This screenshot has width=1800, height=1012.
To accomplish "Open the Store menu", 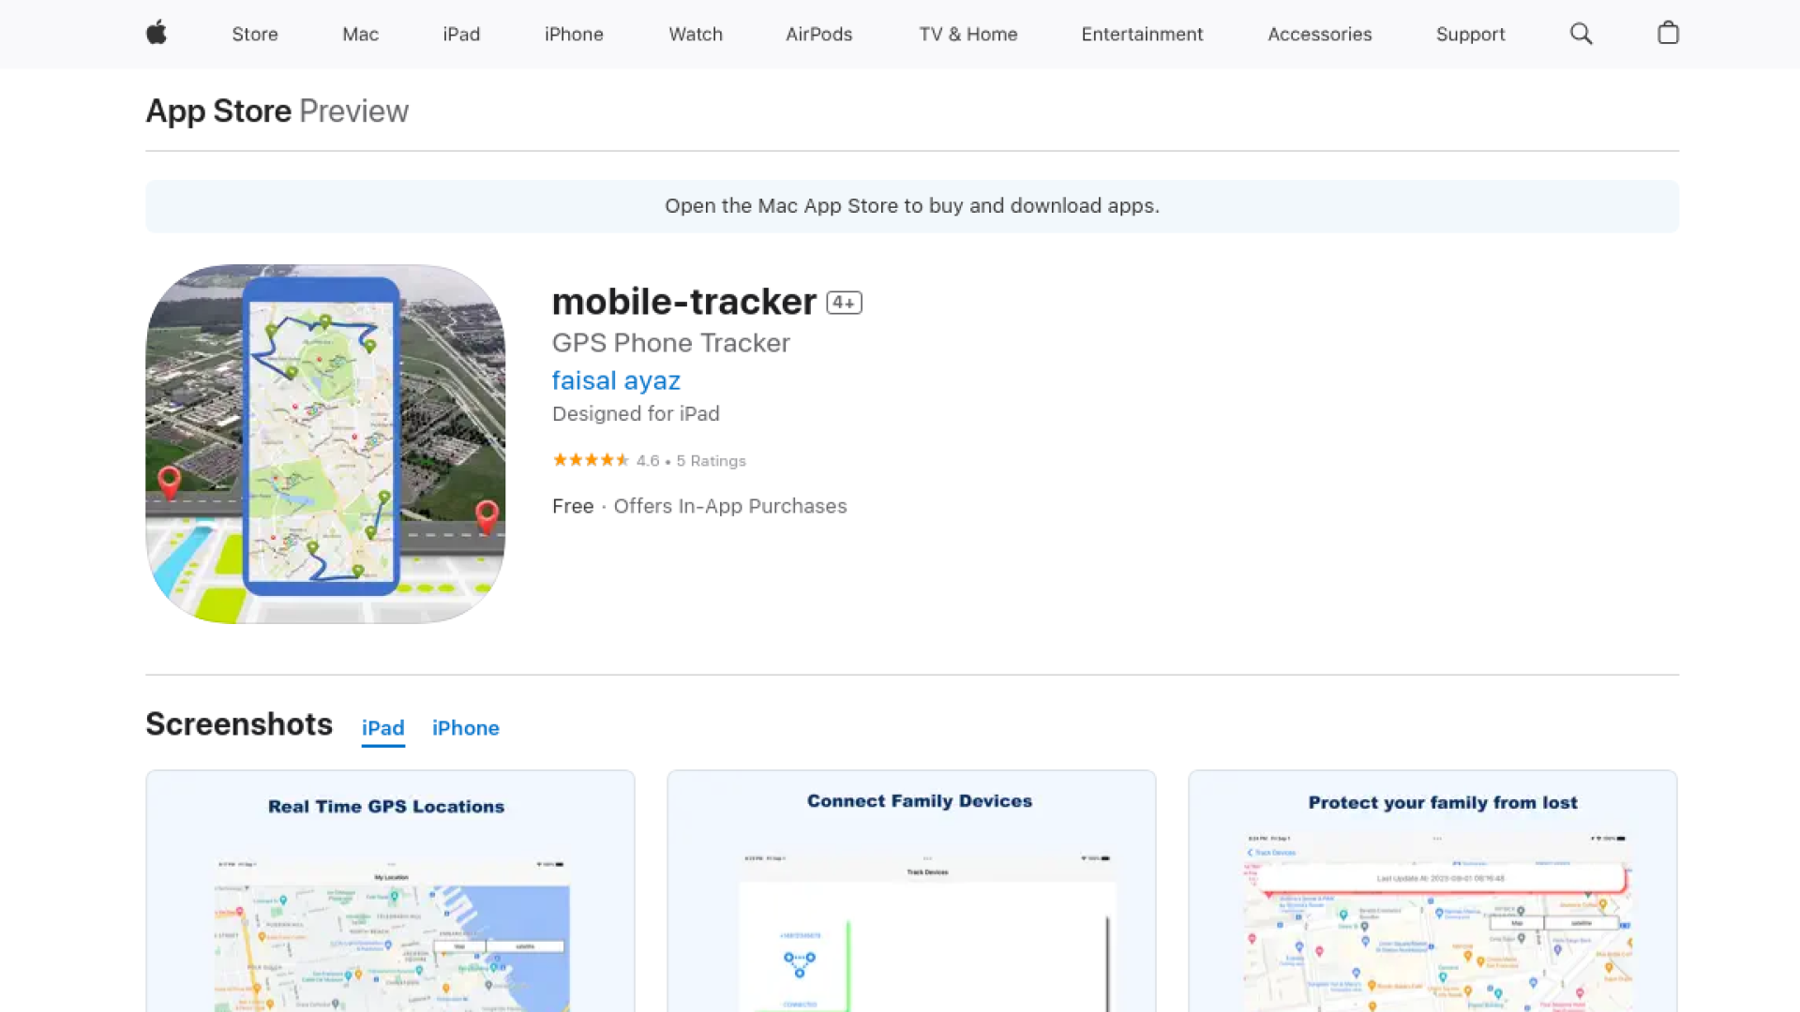I will [x=255, y=34].
